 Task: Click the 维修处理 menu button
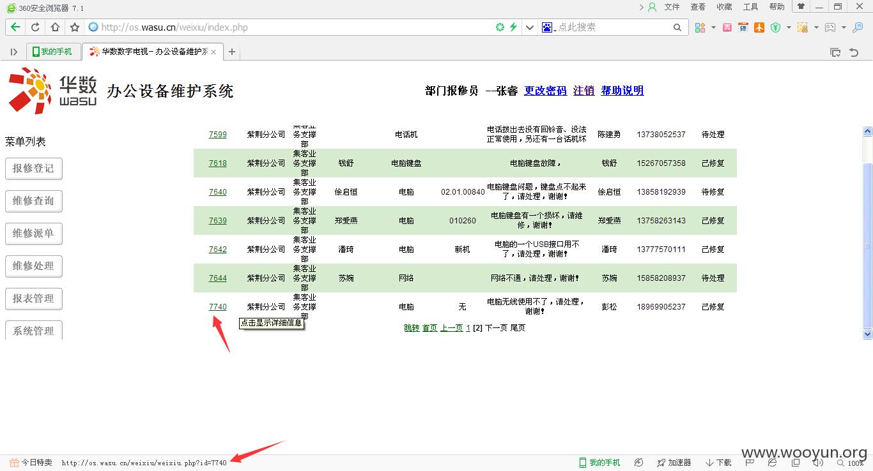[34, 266]
